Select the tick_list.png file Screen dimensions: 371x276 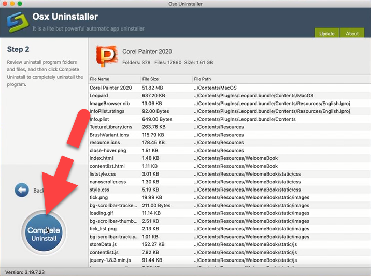click(x=103, y=229)
